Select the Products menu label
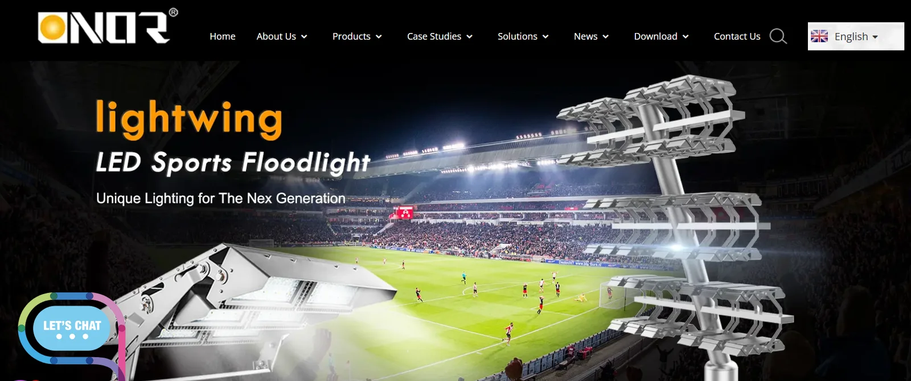The height and width of the screenshot is (381, 911). 351,36
